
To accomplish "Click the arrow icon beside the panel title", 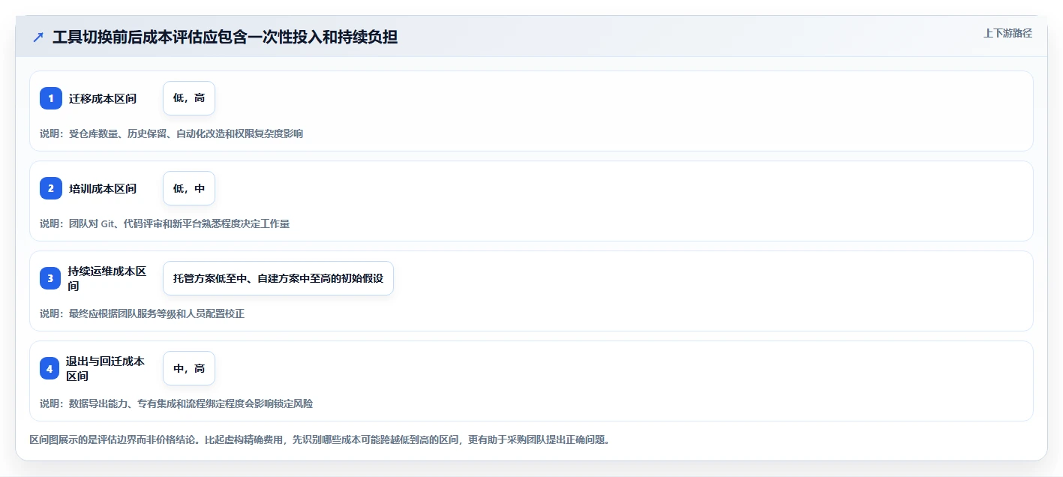I will pos(38,37).
